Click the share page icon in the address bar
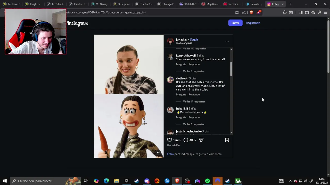Screen dimensions: 330x185 click(x=244, y=12)
